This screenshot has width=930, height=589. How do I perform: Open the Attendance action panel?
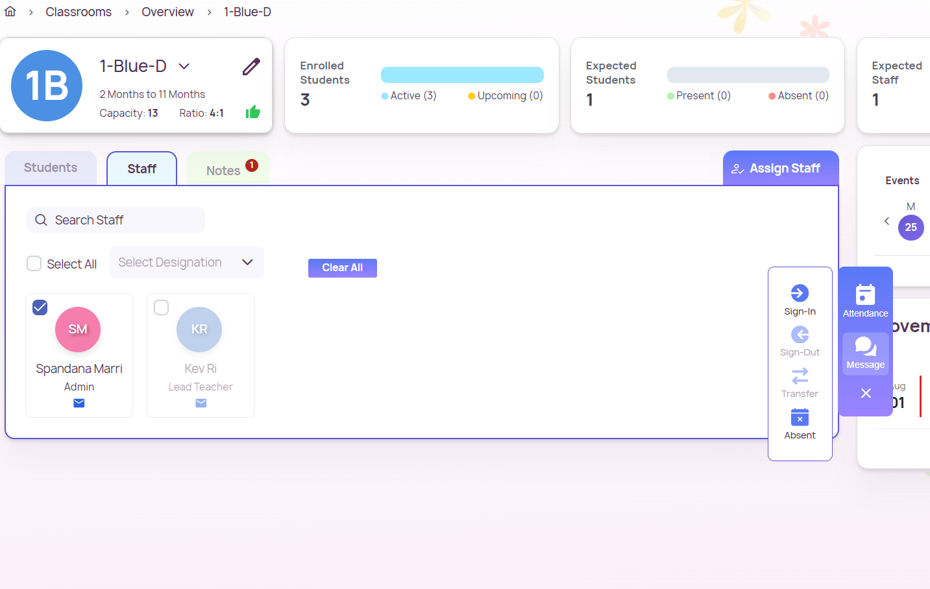point(865,301)
